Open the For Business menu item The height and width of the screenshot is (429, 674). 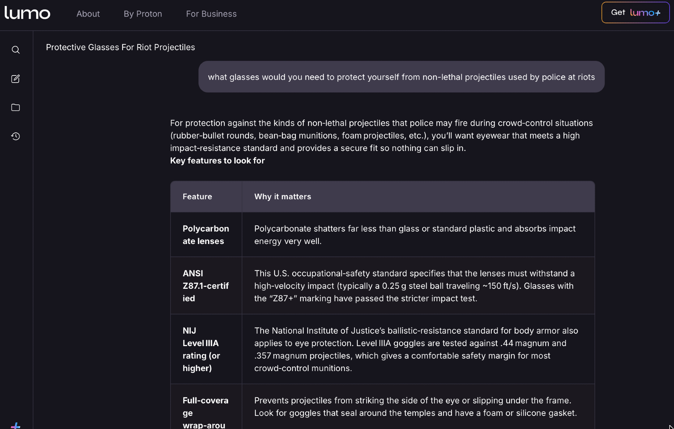click(211, 14)
